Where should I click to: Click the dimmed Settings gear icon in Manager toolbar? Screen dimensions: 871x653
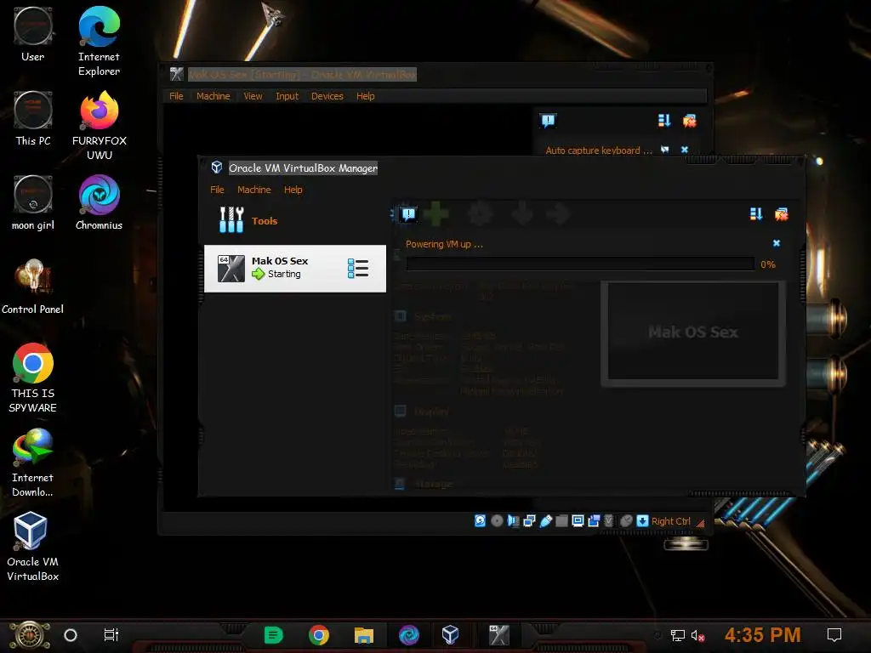point(480,213)
